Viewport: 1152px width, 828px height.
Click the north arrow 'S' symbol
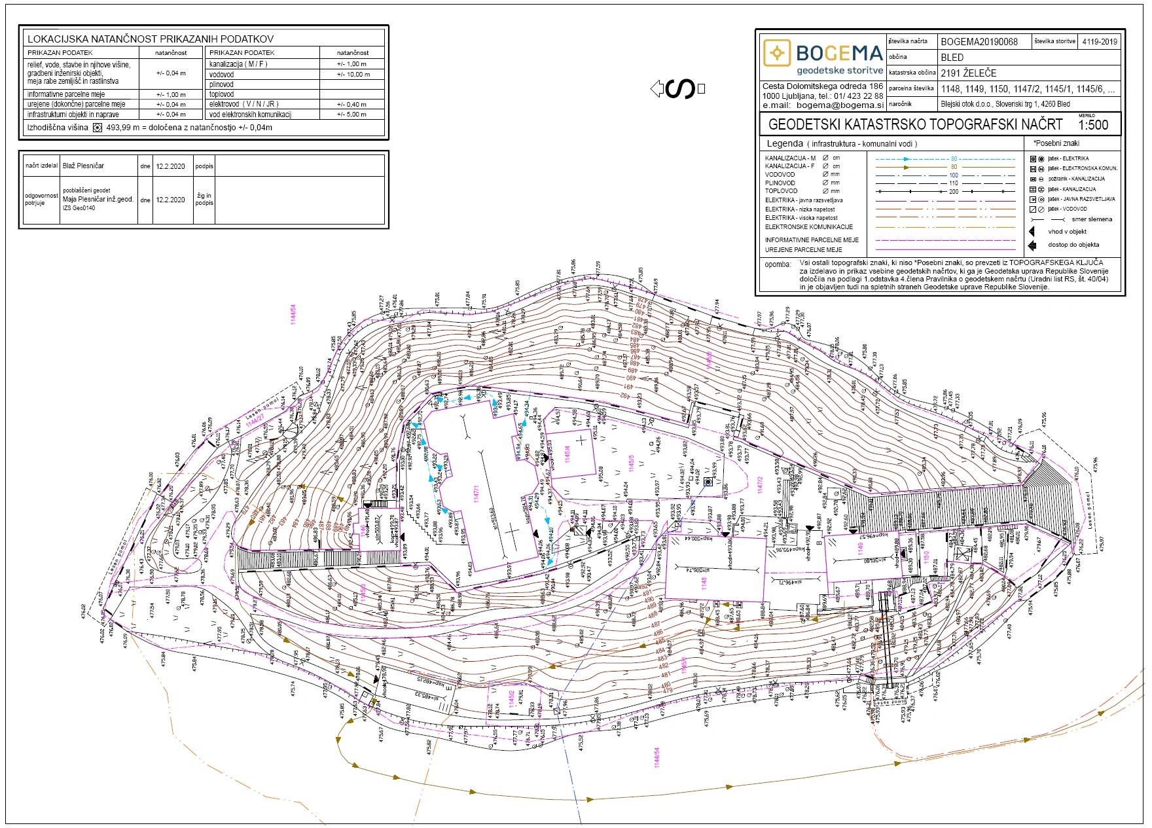pyautogui.click(x=679, y=89)
